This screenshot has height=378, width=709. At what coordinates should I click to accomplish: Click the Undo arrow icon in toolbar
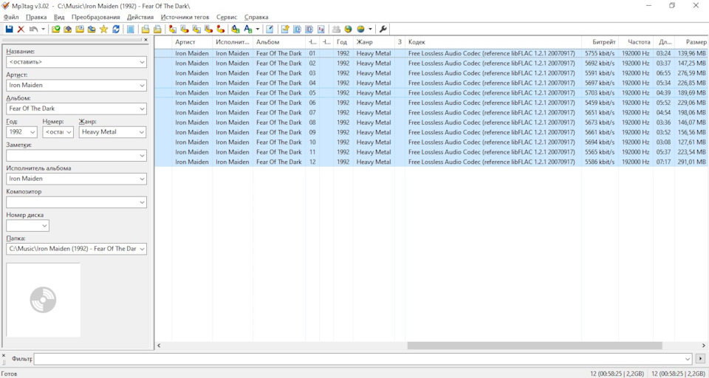point(33,29)
